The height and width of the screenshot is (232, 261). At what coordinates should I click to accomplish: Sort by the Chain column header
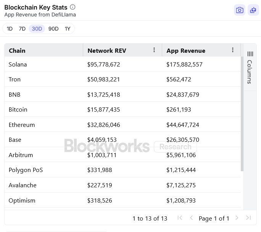43,50
